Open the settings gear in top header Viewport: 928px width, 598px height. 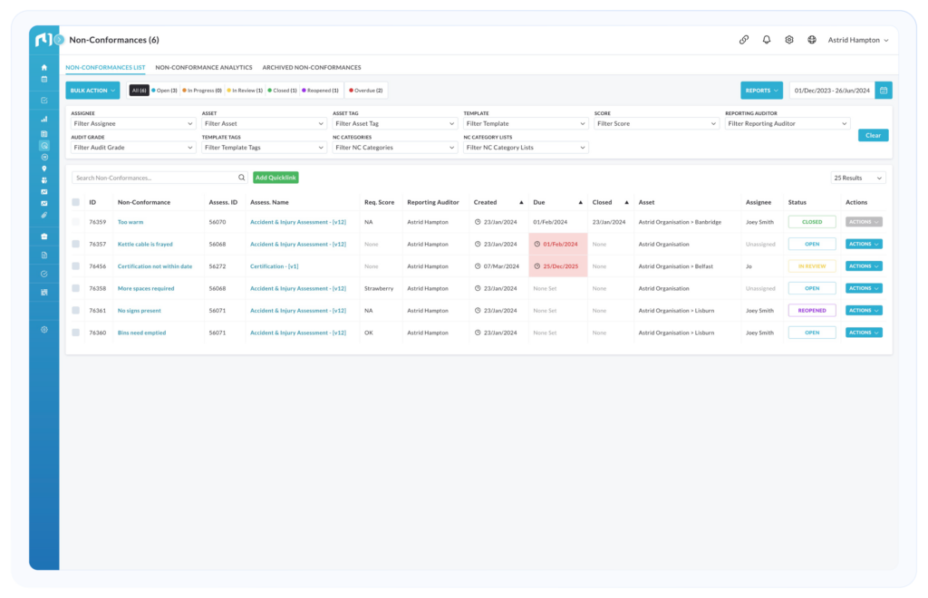tap(789, 40)
